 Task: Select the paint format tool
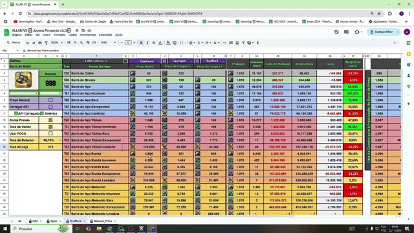[46, 43]
